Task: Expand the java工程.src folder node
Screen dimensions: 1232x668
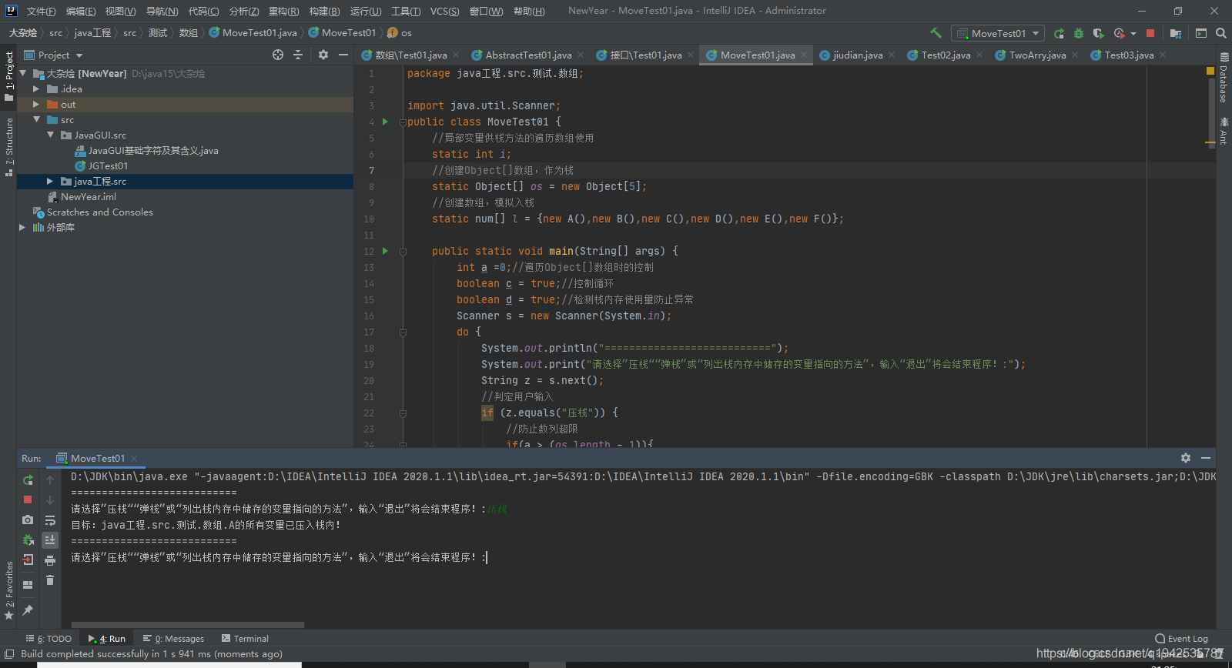Action: [50, 182]
